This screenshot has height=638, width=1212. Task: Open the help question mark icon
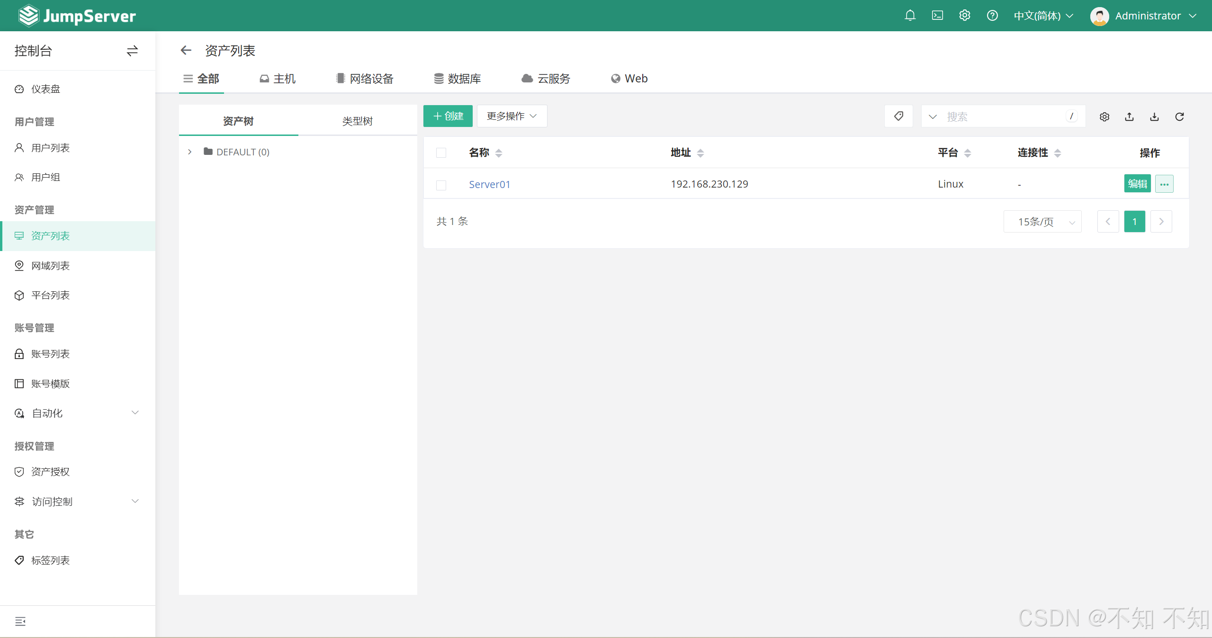(x=992, y=16)
